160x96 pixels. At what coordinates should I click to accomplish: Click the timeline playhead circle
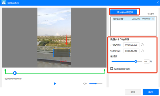click(15, 73)
